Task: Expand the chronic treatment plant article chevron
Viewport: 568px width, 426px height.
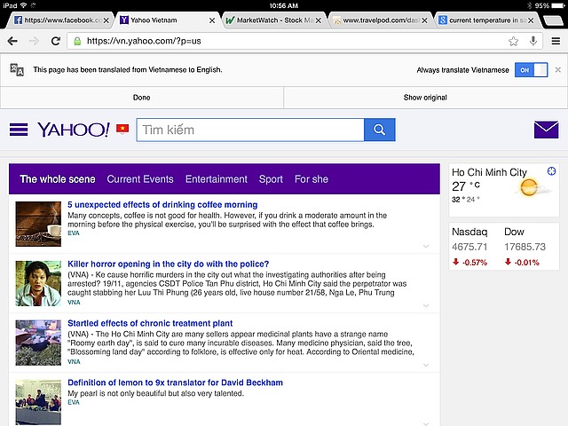Action: coord(426,365)
